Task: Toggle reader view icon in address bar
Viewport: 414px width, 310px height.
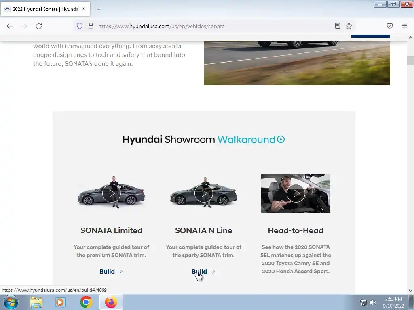Action: click(338, 26)
